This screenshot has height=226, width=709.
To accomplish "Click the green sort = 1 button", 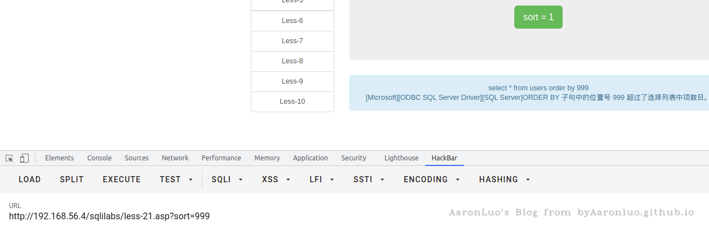I will pos(538,17).
